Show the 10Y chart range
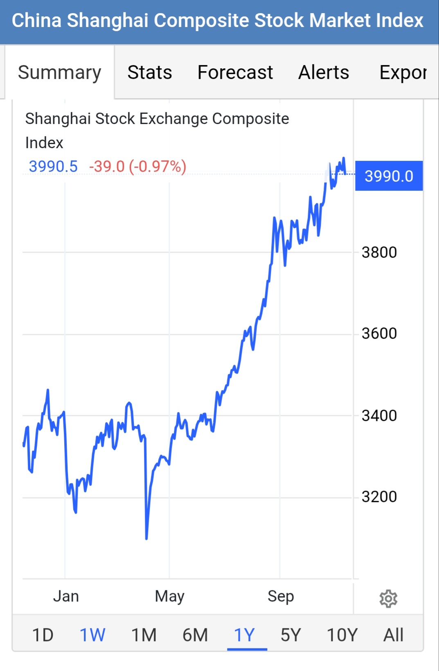Image resolution: width=439 pixels, height=671 pixels. pyautogui.click(x=342, y=635)
